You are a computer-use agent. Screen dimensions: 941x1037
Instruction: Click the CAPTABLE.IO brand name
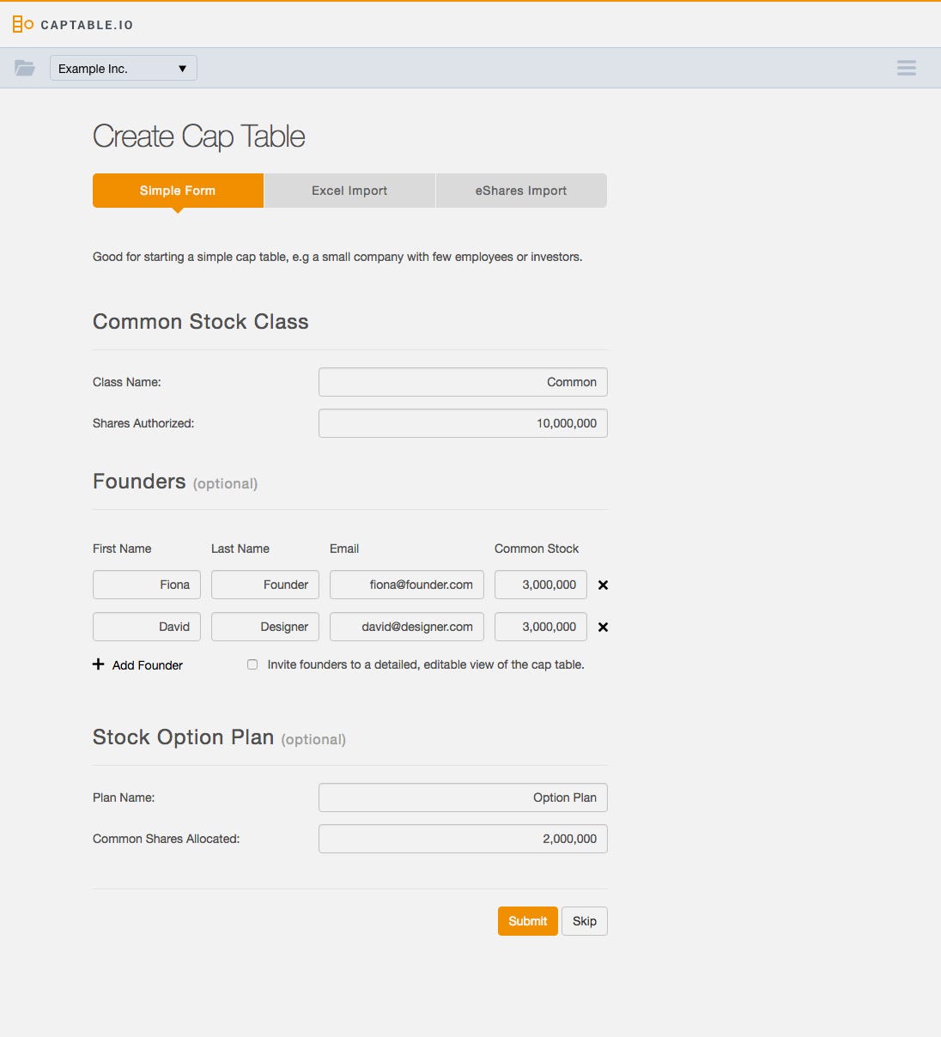tap(87, 25)
